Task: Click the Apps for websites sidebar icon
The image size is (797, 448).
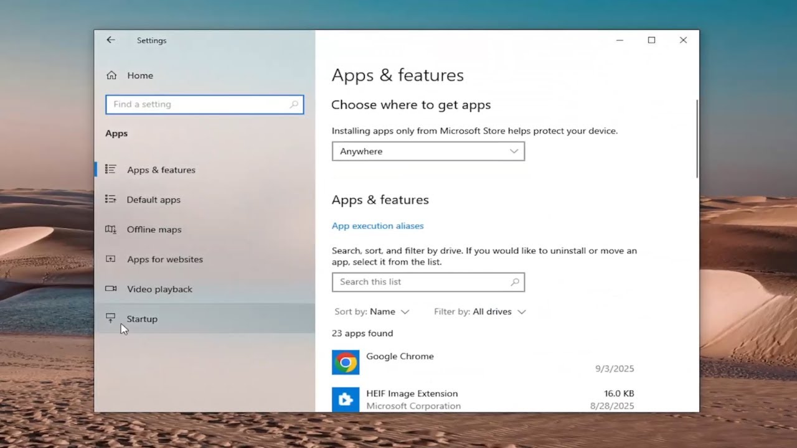Action: coord(111,259)
